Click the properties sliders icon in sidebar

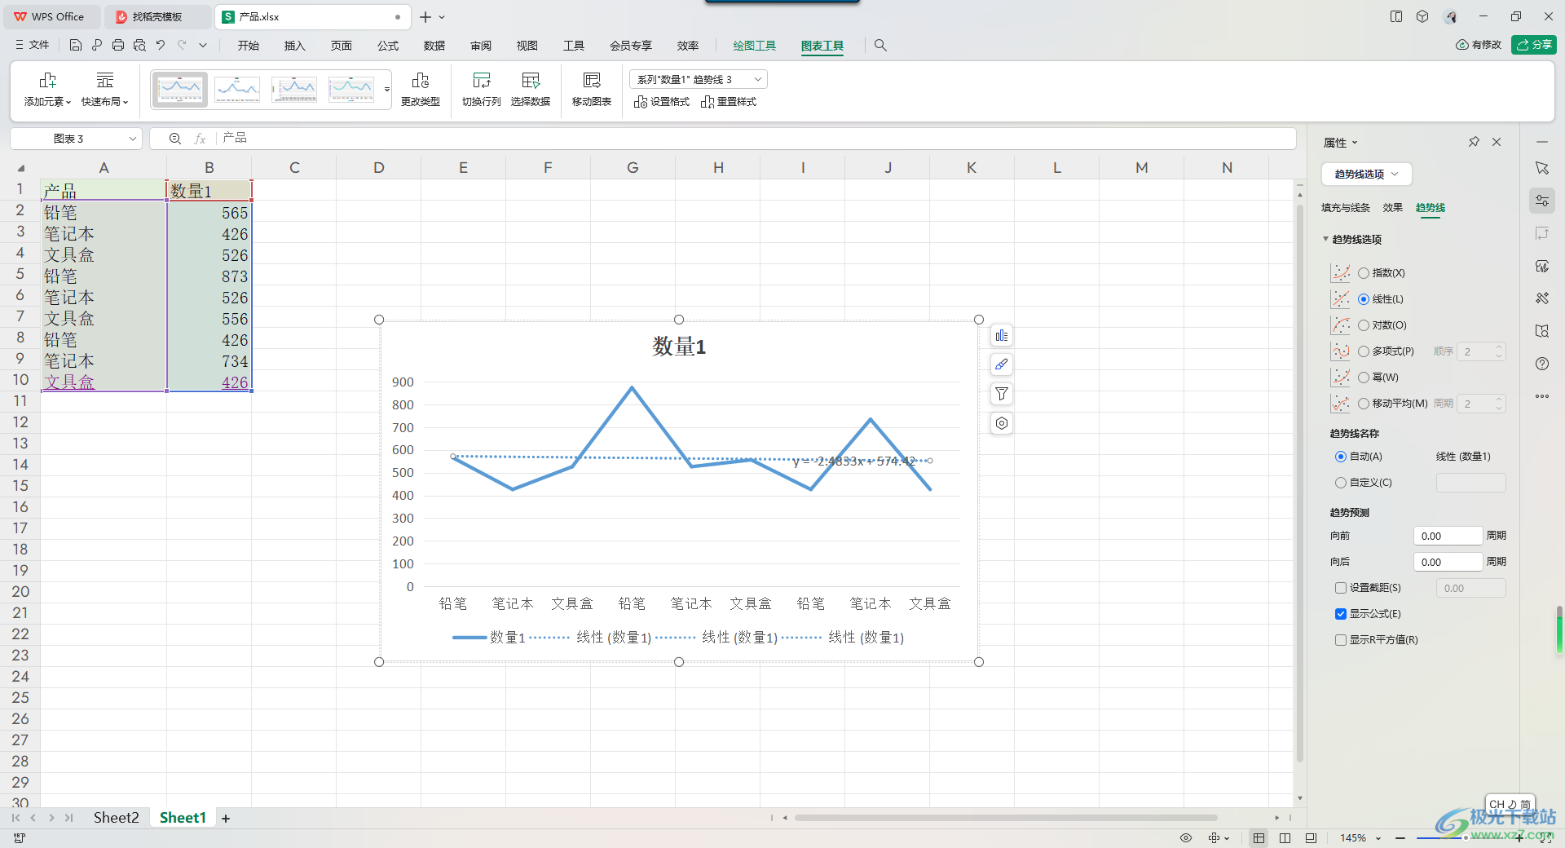(x=1542, y=201)
